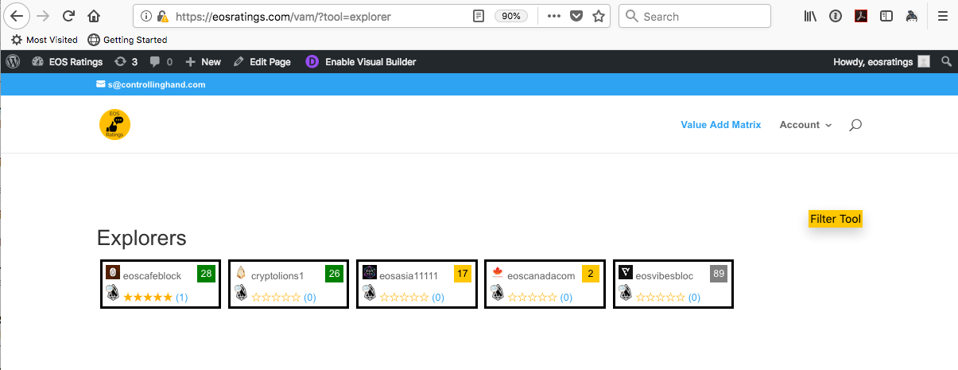Bookmark this page with star icon
Screen dimensions: 958x370
tap(599, 16)
